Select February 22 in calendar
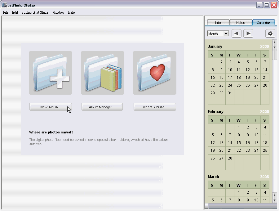 [239, 150]
